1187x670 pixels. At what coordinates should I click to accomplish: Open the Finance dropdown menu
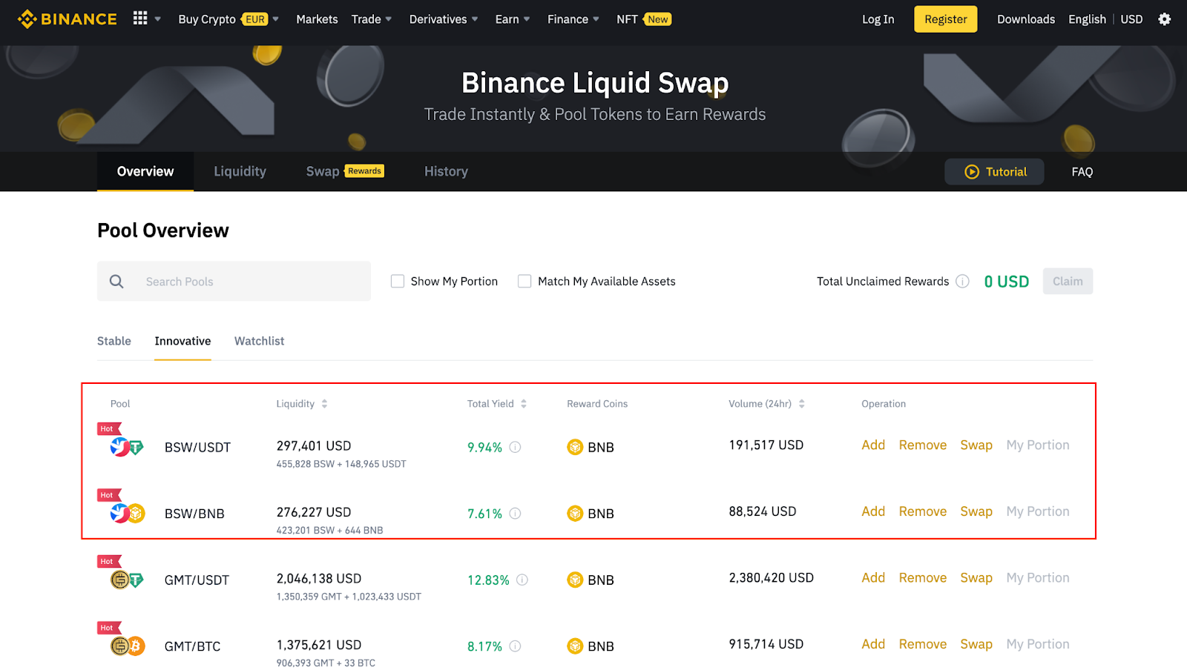click(x=573, y=19)
